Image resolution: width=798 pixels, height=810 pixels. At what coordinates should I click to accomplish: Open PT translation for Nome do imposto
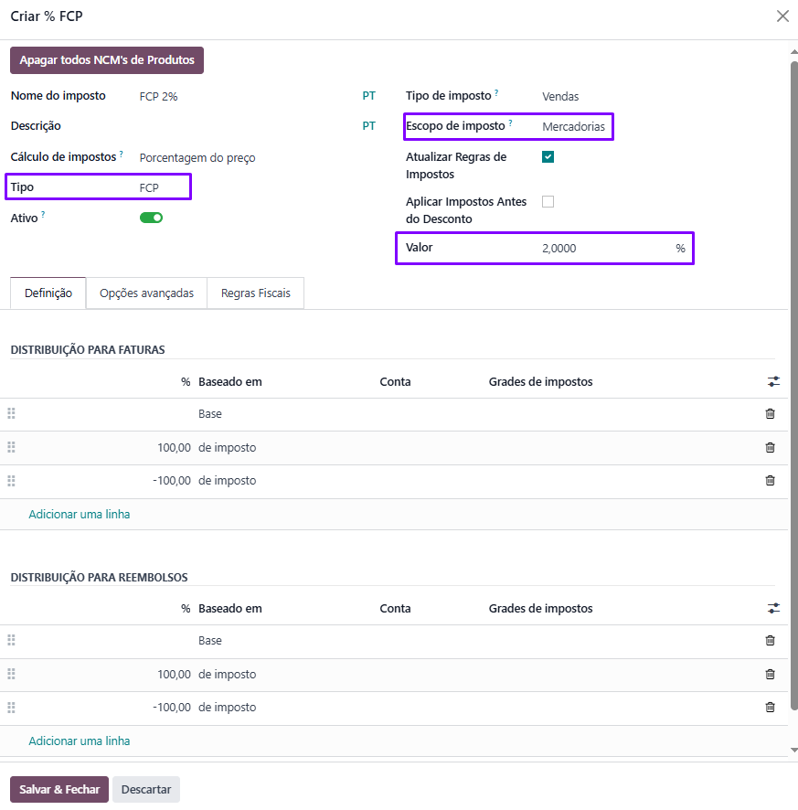[368, 96]
